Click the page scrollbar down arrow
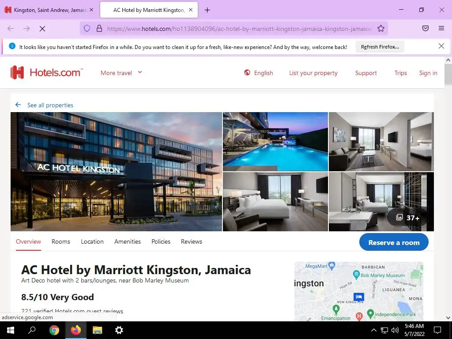This screenshot has width=452, height=339. tap(448, 318)
